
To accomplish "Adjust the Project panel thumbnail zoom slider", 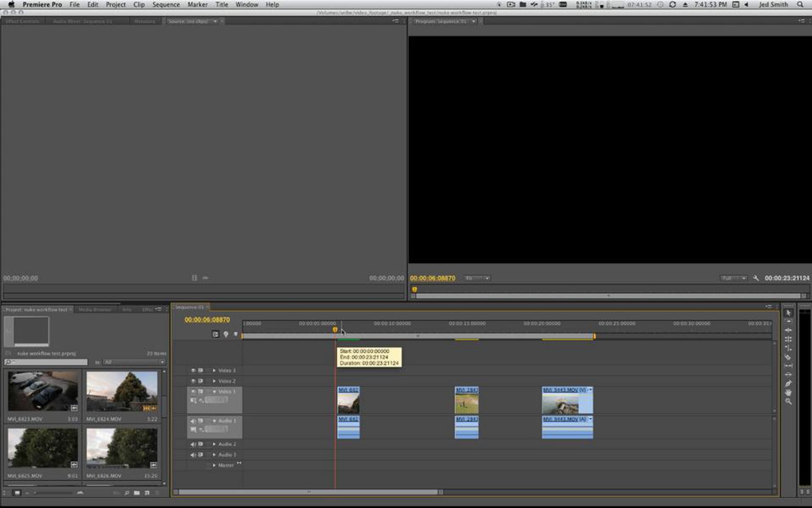I will point(53,493).
